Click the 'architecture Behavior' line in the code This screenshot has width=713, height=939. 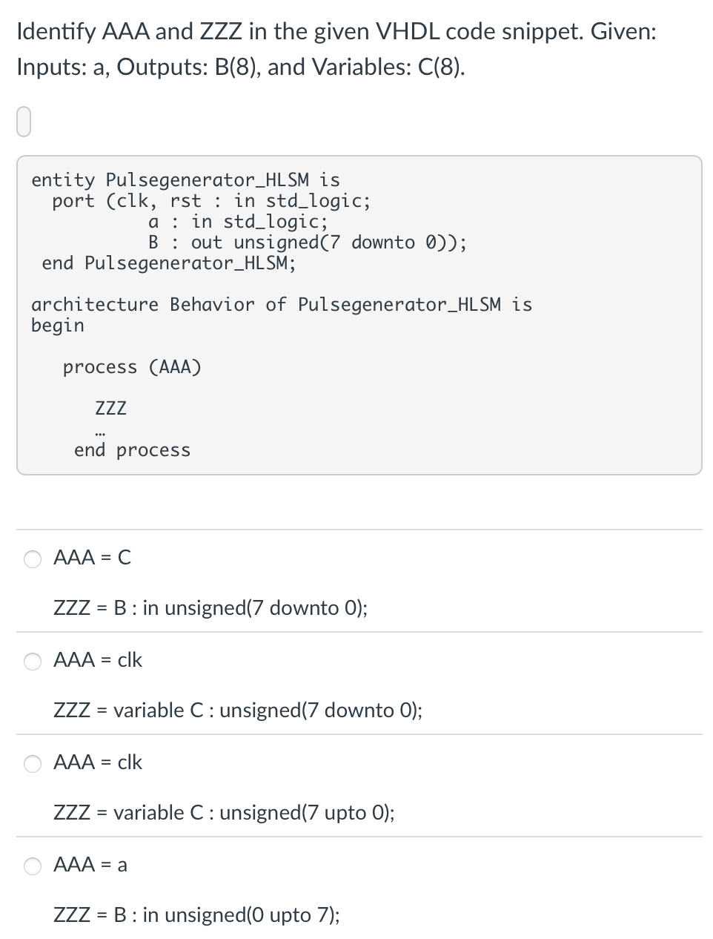pyautogui.click(x=281, y=304)
